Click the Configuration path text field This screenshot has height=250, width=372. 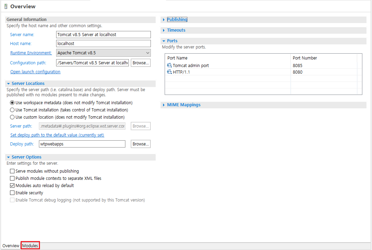(x=93, y=63)
